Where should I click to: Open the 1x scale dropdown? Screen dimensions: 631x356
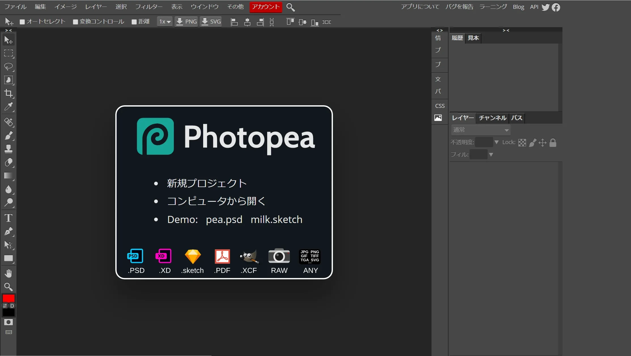coord(165,22)
